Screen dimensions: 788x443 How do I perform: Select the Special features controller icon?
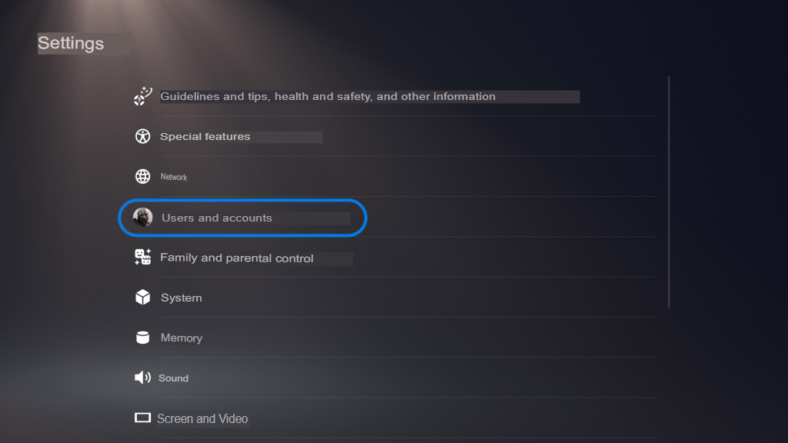click(x=142, y=136)
